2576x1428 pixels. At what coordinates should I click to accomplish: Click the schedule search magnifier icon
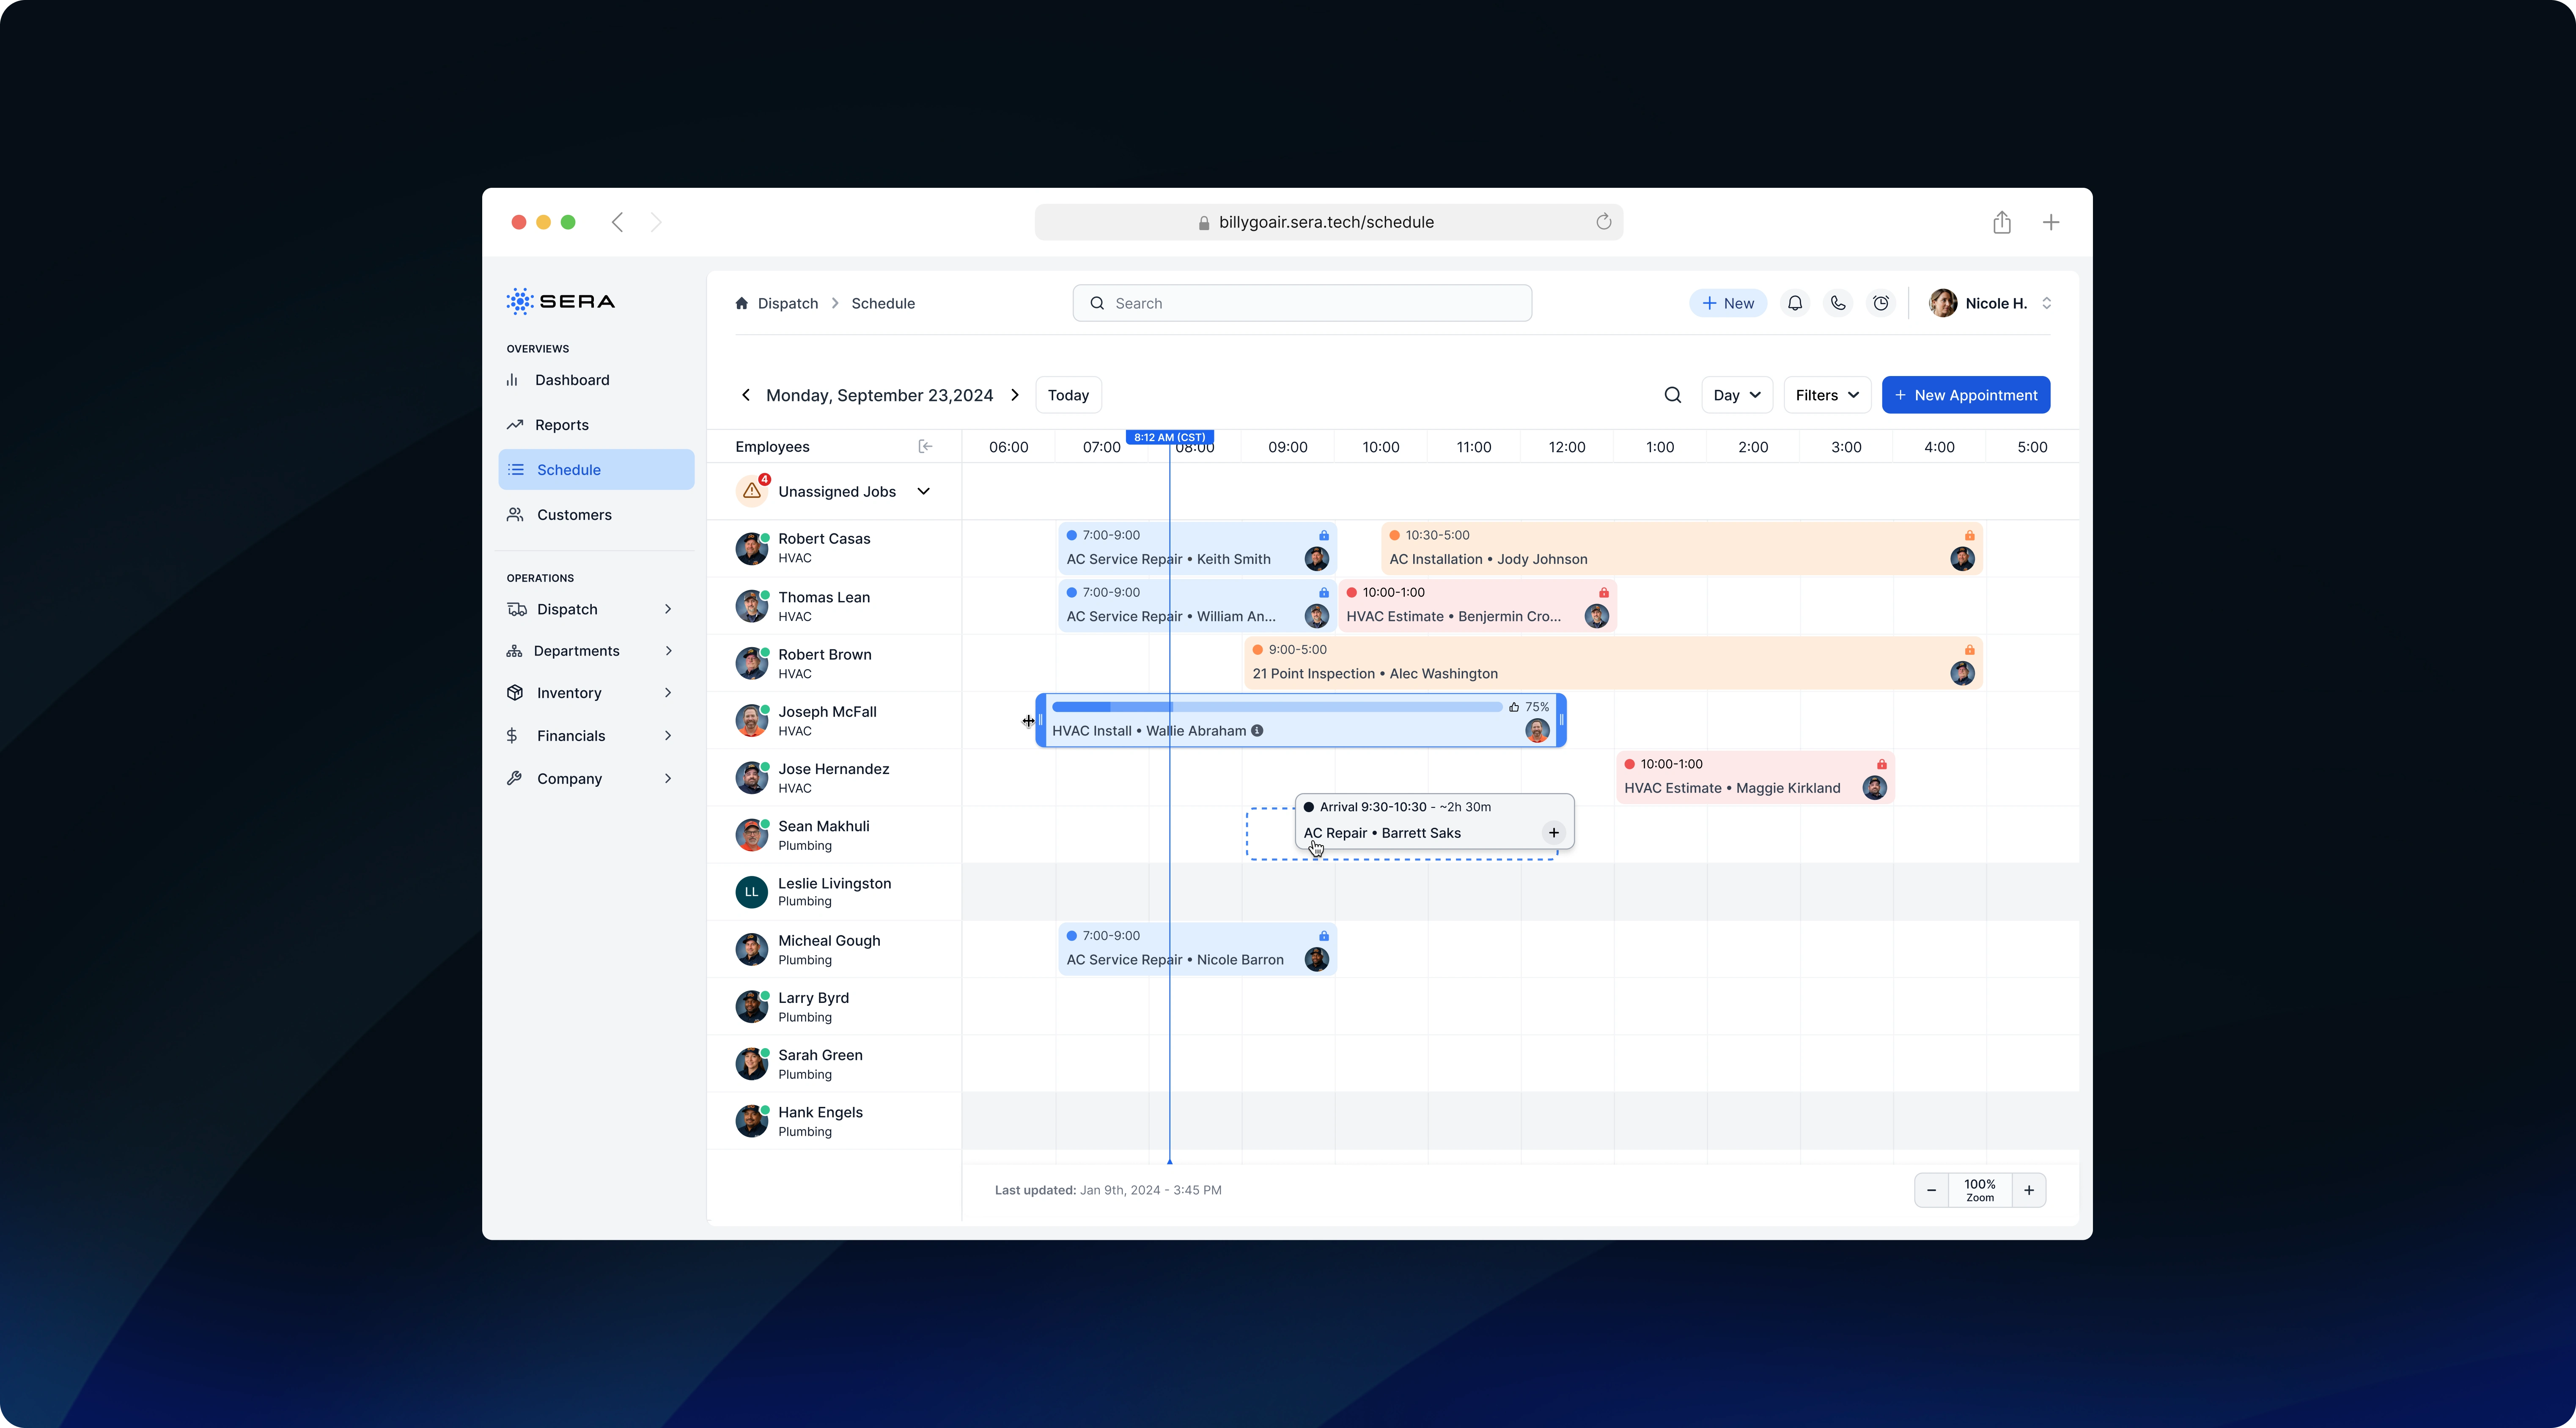[x=1672, y=395]
